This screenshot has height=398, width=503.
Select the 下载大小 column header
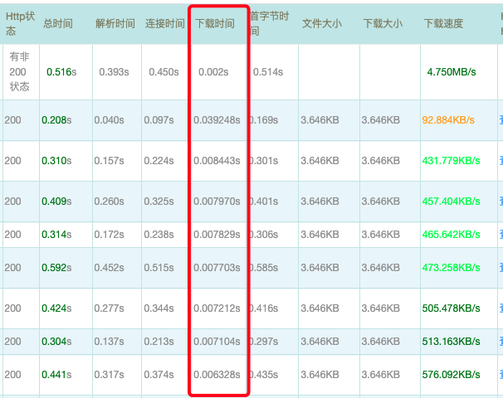click(x=383, y=24)
